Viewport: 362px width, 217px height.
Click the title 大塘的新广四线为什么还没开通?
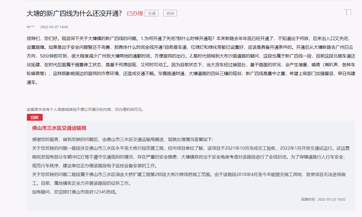pos(74,13)
